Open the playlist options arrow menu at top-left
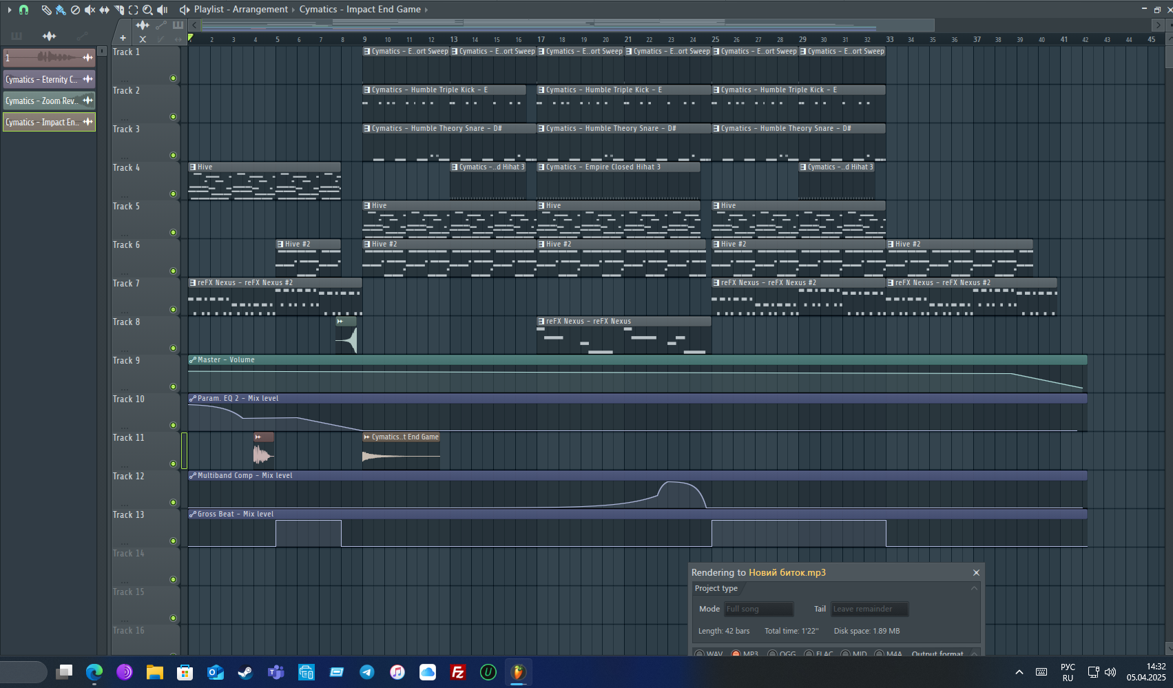The image size is (1173, 688). coord(9,10)
